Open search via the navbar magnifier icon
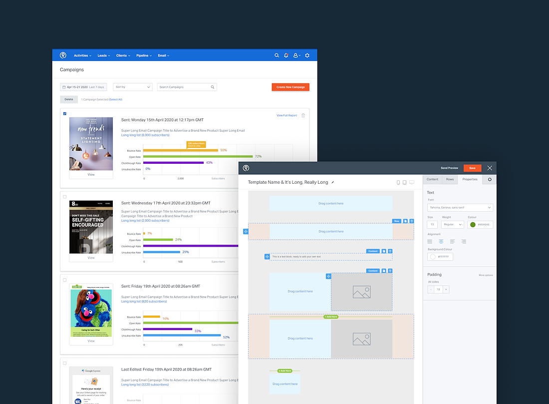This screenshot has width=549, height=404. coord(276,55)
